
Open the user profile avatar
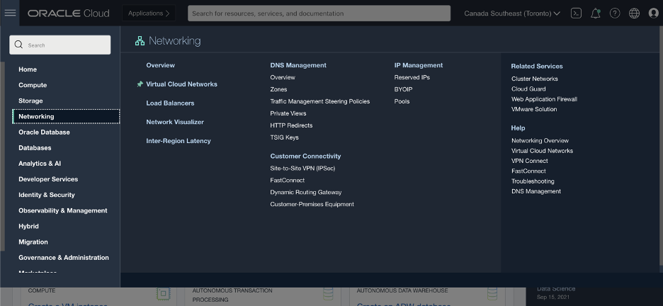coord(654,13)
